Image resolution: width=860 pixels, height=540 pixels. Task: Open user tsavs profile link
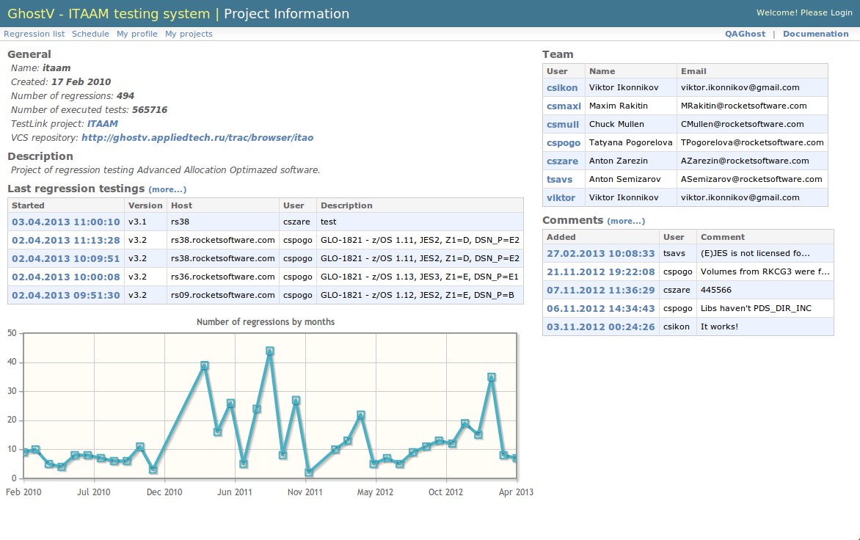tap(560, 179)
